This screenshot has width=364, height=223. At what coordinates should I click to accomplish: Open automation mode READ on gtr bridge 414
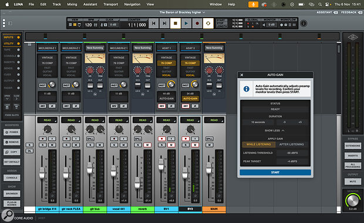(x=48, y=120)
